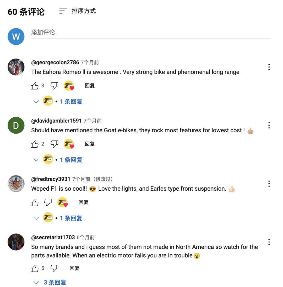Screen dimensions: 283x287
Task: Click the 添加评论 comment input field
Action: coord(151,33)
